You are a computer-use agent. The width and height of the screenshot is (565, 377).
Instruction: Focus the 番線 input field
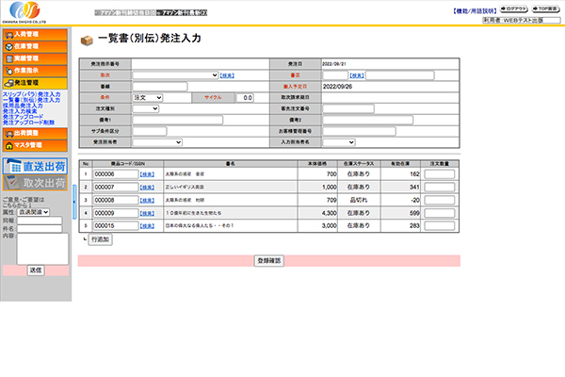point(160,87)
